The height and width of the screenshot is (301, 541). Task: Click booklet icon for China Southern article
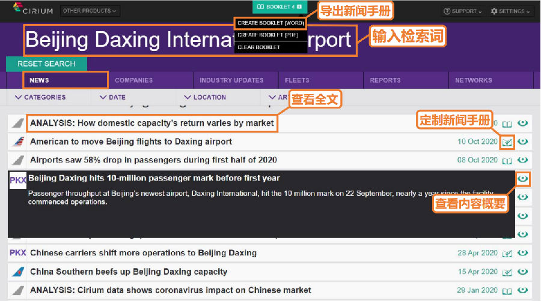(507, 272)
